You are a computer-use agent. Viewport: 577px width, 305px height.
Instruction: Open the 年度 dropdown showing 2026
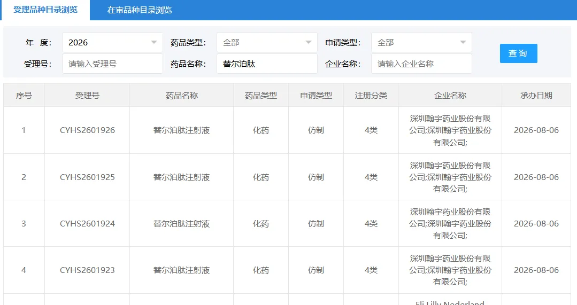tap(112, 43)
